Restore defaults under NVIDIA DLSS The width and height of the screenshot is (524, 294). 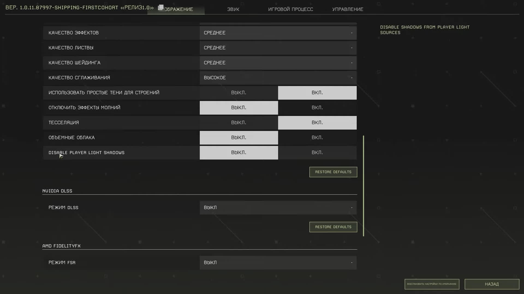[333, 227]
